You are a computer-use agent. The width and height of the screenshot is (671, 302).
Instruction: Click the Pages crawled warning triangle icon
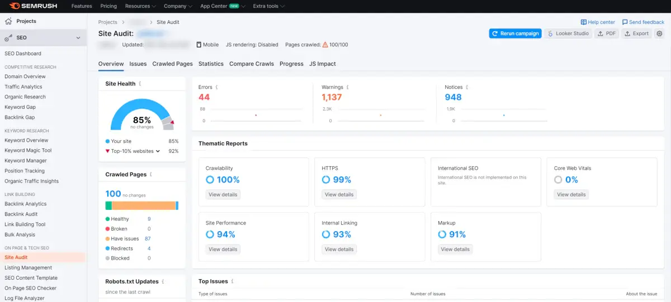[325, 45]
